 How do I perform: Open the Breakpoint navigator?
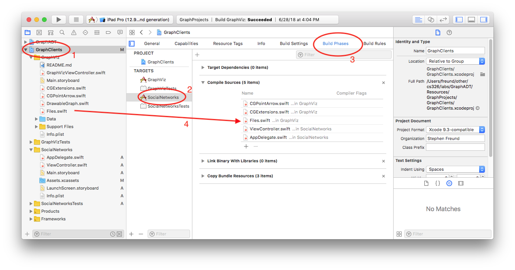coord(108,32)
